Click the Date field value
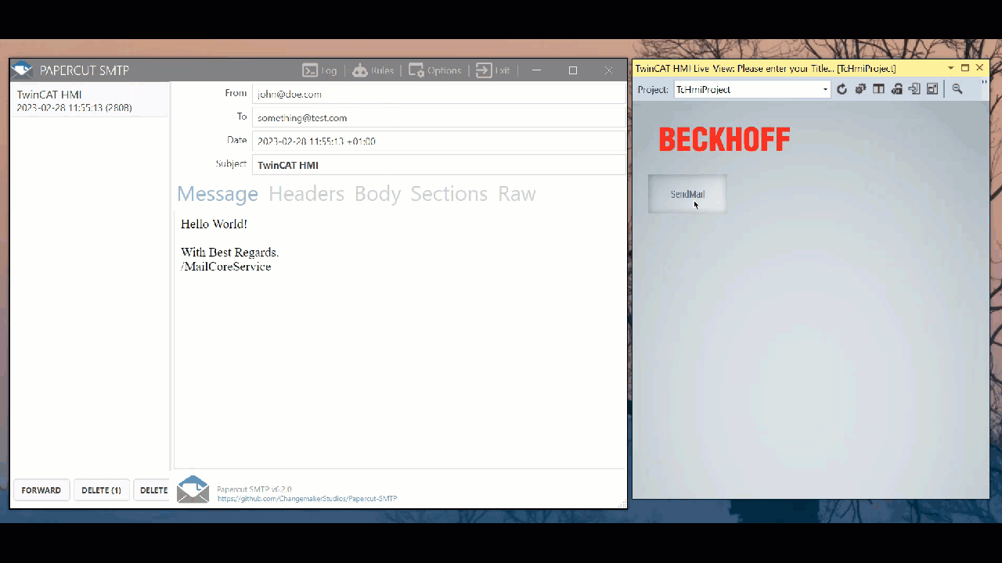1002x563 pixels. pos(438,142)
